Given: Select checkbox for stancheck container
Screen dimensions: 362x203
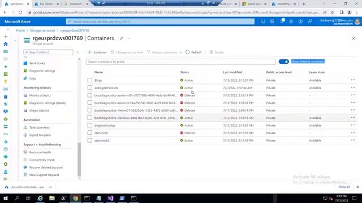Looking at the screenshot, I should [90, 133].
